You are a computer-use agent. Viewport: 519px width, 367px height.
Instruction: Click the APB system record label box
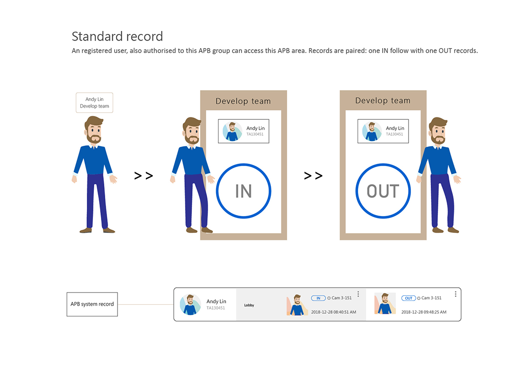[92, 304]
